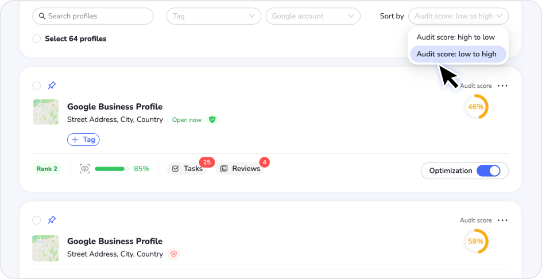
Task: Click the Open now status text
Action: [187, 120]
